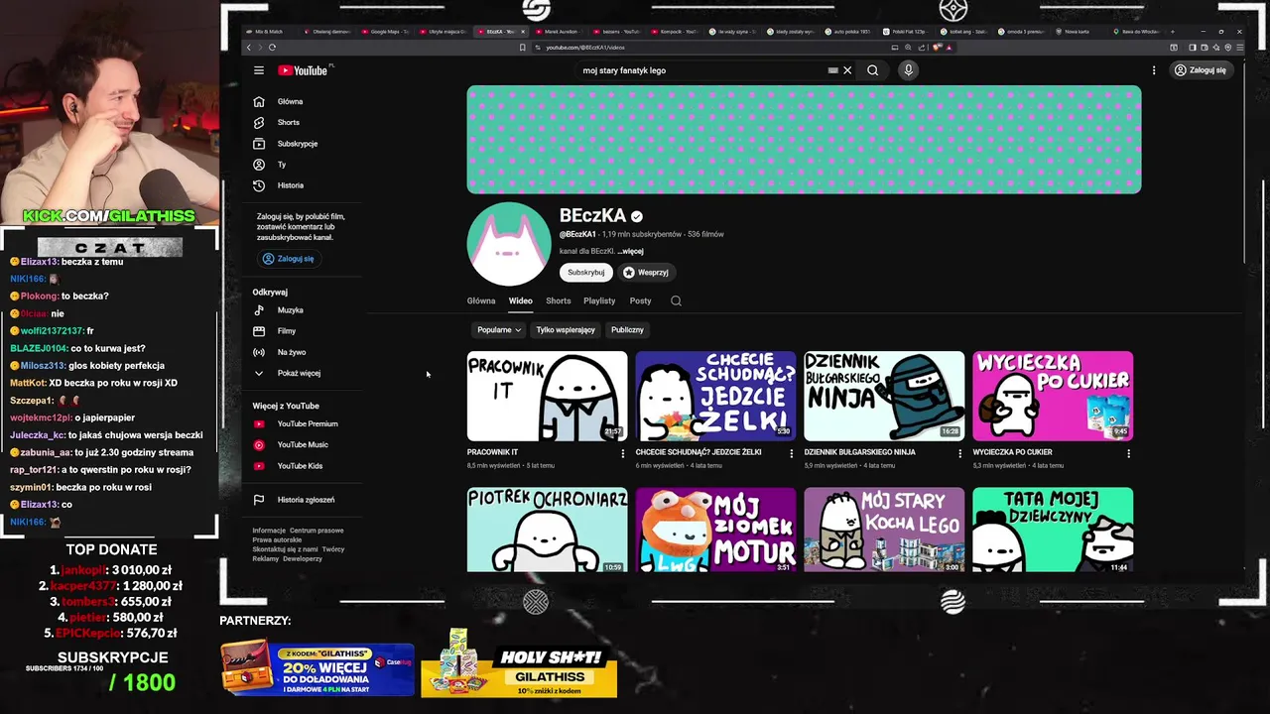Expand Pokaż więcej in the sidebar
The image size is (1270, 714).
(288, 373)
